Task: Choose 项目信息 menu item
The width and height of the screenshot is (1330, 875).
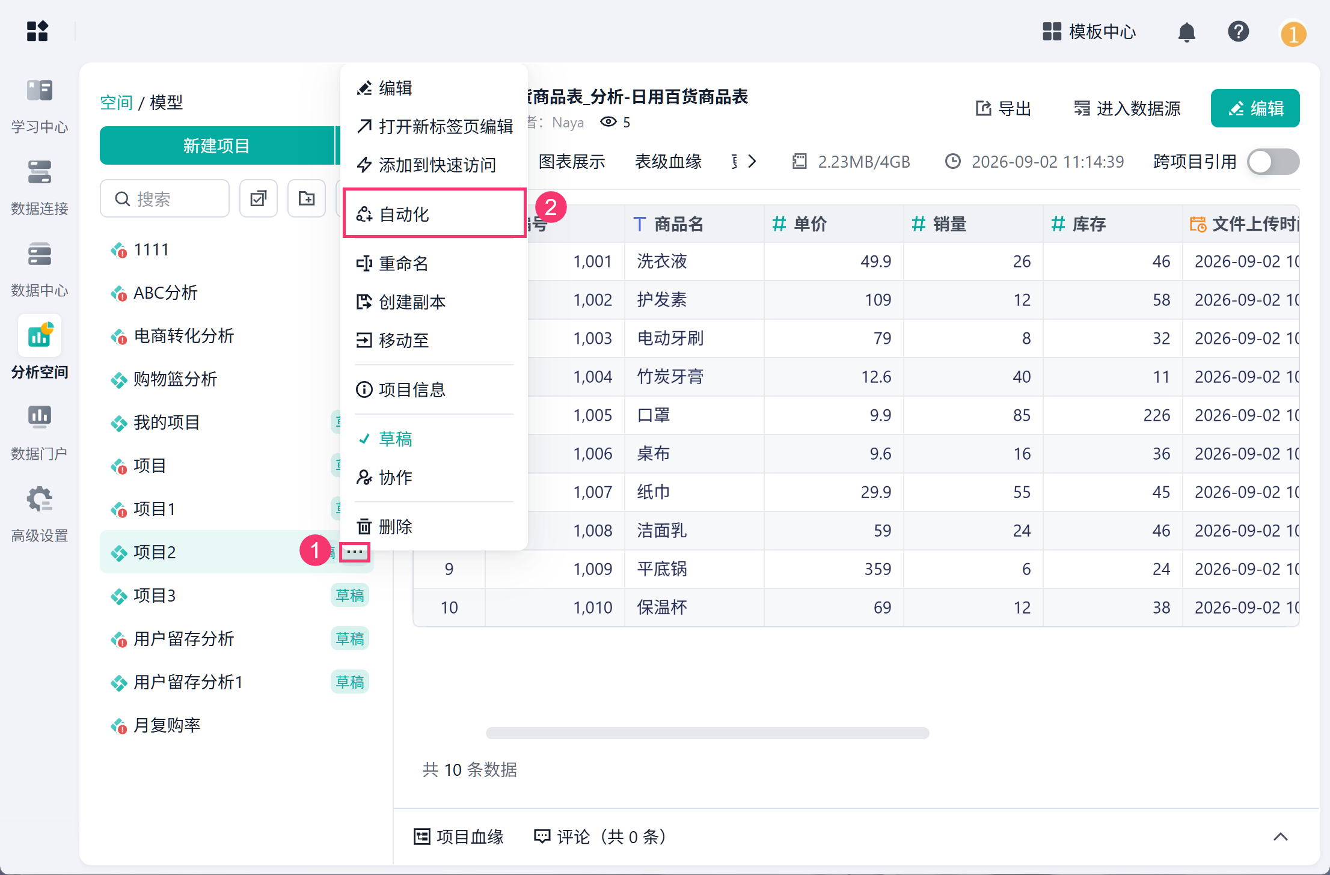Action: click(x=434, y=389)
